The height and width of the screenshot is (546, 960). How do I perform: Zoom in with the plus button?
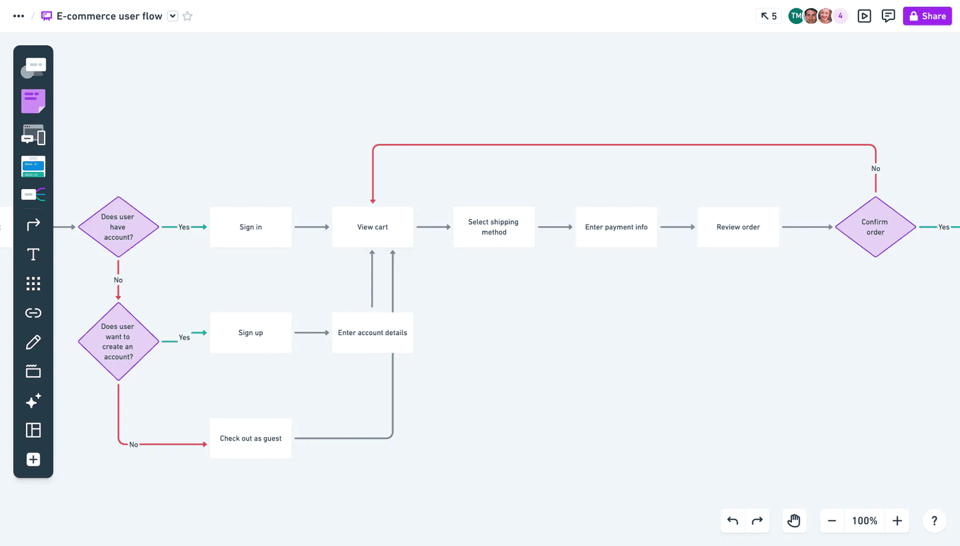tap(896, 521)
